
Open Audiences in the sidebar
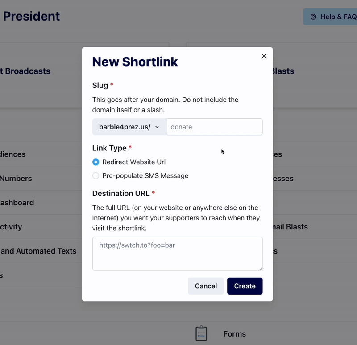[13, 154]
